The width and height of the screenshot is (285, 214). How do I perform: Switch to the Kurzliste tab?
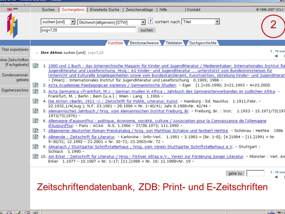point(115,43)
